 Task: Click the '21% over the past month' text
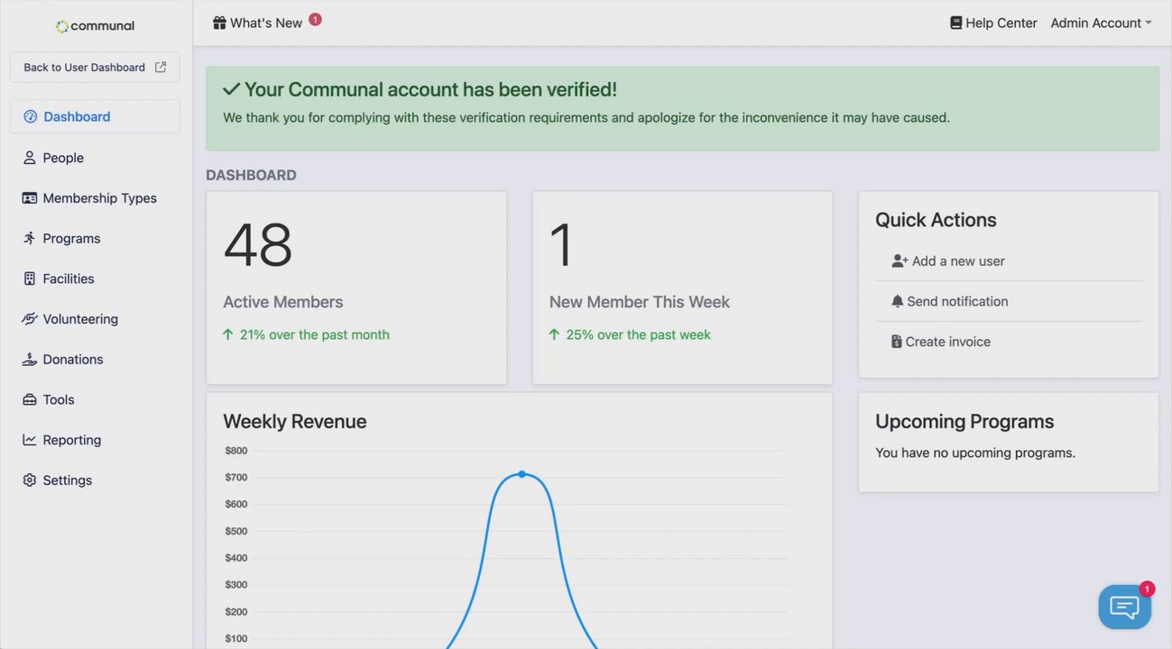click(315, 334)
